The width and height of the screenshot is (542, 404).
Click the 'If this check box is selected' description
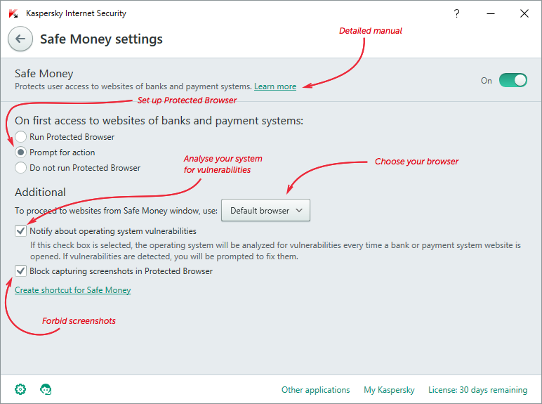pyautogui.click(x=275, y=251)
